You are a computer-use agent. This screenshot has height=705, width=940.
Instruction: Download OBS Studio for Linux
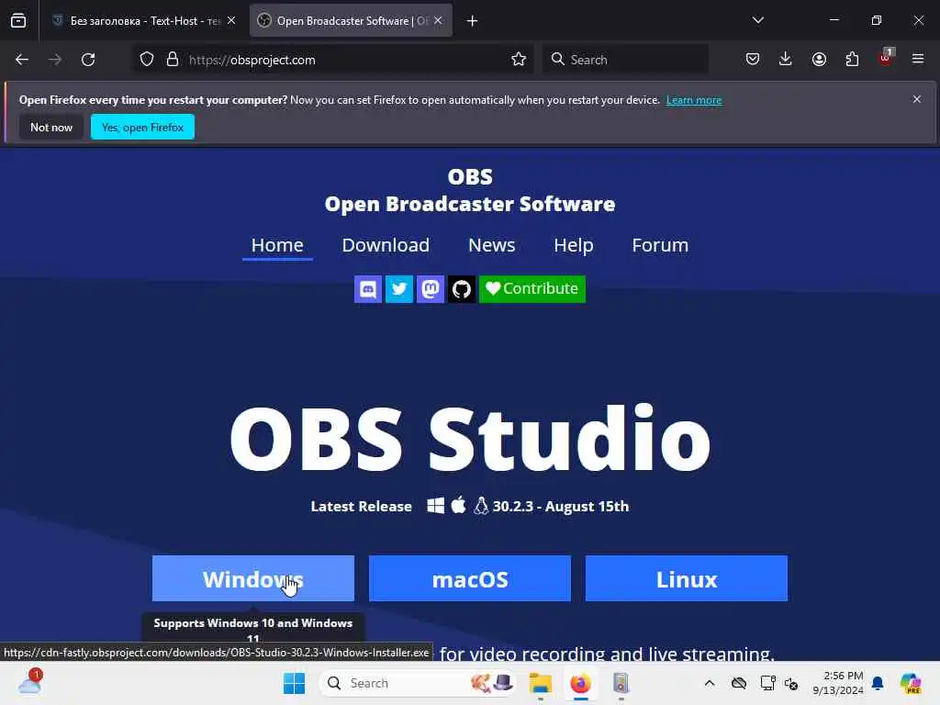tap(687, 578)
